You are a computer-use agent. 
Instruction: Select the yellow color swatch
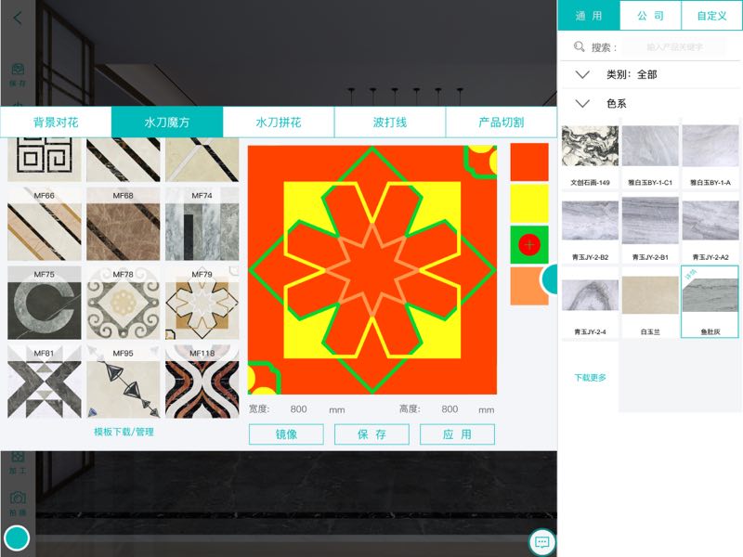[529, 203]
